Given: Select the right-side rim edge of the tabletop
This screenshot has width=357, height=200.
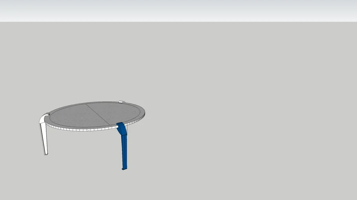Looking at the screenshot, I should [x=143, y=114].
